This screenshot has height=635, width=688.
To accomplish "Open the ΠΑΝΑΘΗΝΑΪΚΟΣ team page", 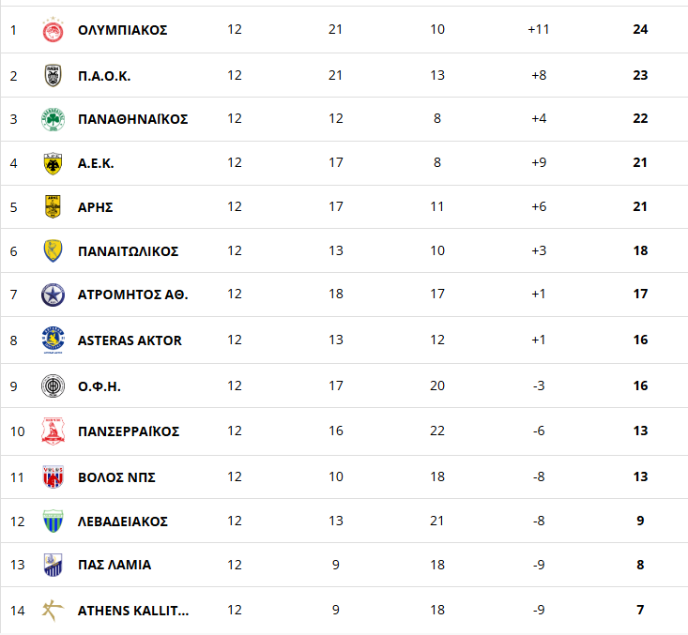I will click(133, 119).
